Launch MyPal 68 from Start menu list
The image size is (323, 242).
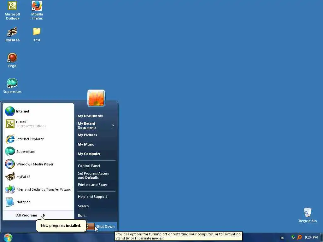tap(38, 177)
